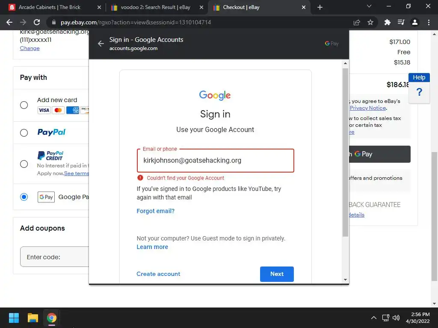Screen dimensions: 438x328
Task: Open a new browser tab
Action: 320,8
